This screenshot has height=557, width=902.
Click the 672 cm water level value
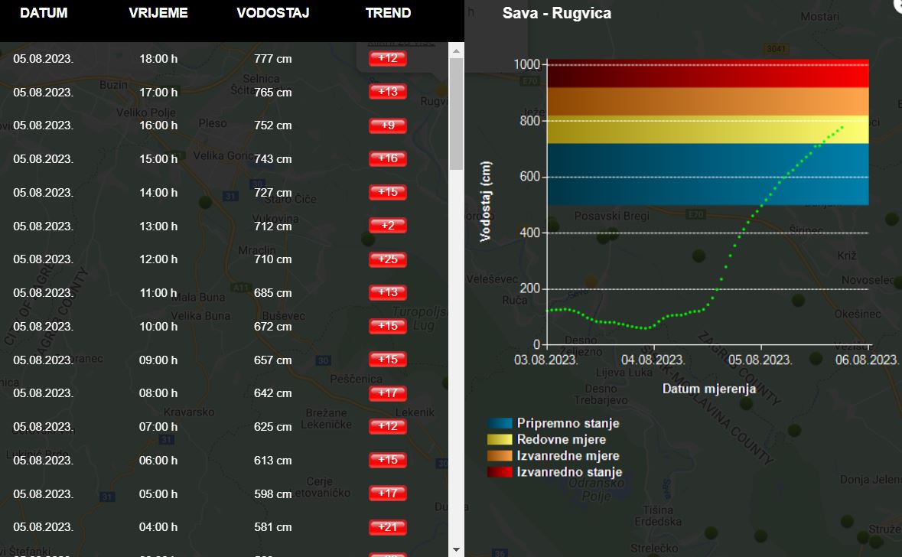coord(272,326)
